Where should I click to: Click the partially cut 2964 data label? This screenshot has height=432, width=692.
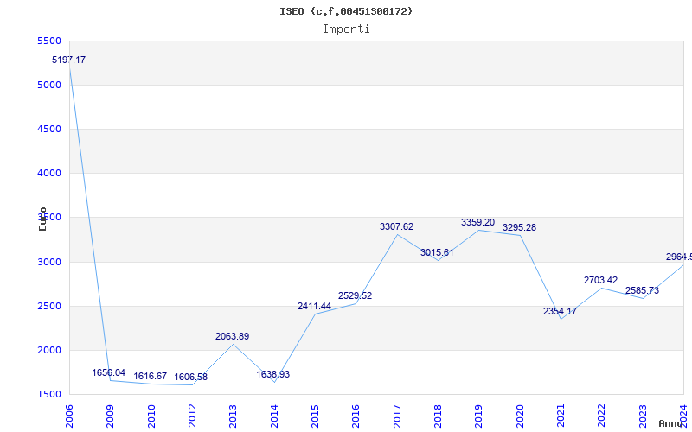coord(679,257)
